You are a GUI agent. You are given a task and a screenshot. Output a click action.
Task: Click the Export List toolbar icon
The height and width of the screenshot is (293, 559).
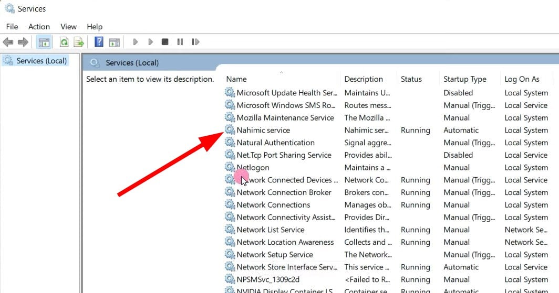79,42
